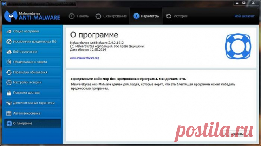Select Параметры обновления refresh icon

pos(9,72)
